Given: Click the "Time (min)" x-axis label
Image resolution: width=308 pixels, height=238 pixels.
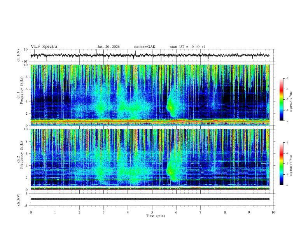Looking at the screenshot, I should pos(156,216).
